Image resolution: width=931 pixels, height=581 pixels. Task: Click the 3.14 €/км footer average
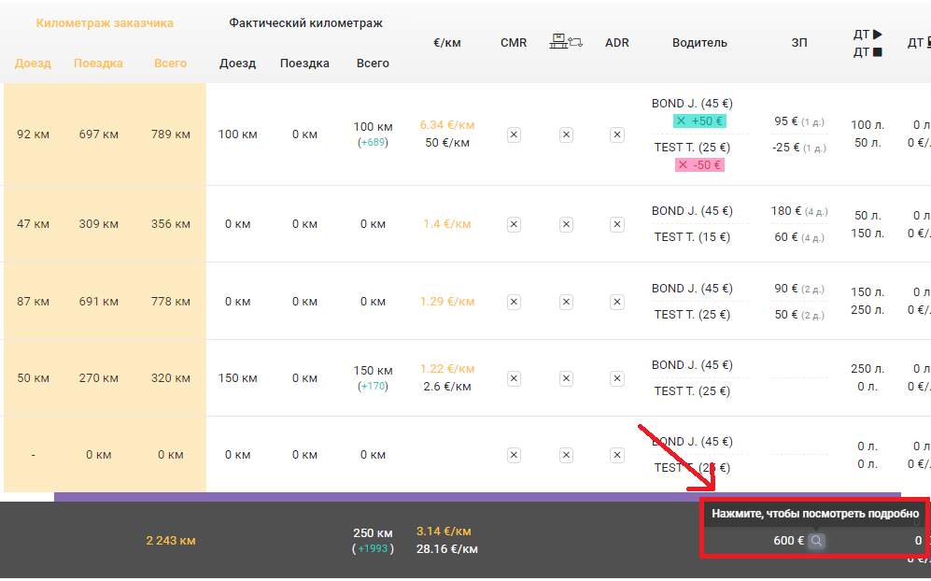tap(444, 531)
